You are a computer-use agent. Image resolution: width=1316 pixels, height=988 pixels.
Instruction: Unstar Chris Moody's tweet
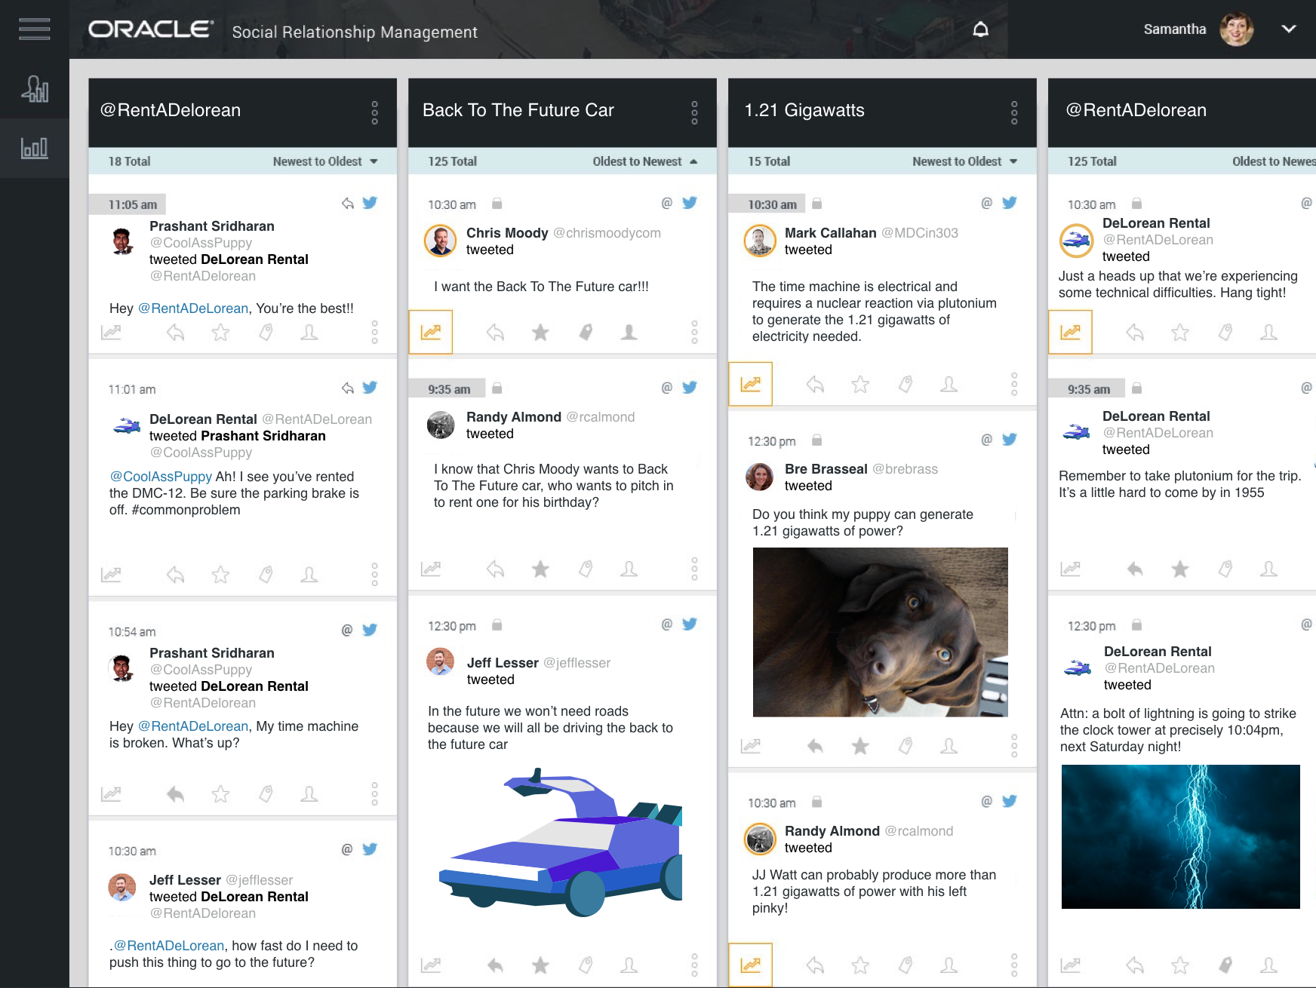point(540,332)
